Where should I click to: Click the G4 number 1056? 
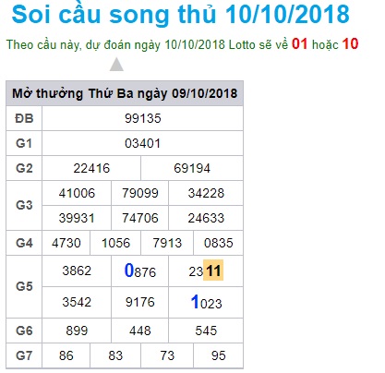pyautogui.click(x=115, y=243)
